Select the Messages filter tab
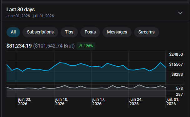The width and height of the screenshot is (190, 117). [117, 32]
